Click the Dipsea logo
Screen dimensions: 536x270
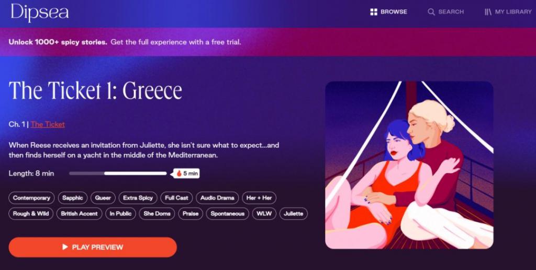[39, 13]
